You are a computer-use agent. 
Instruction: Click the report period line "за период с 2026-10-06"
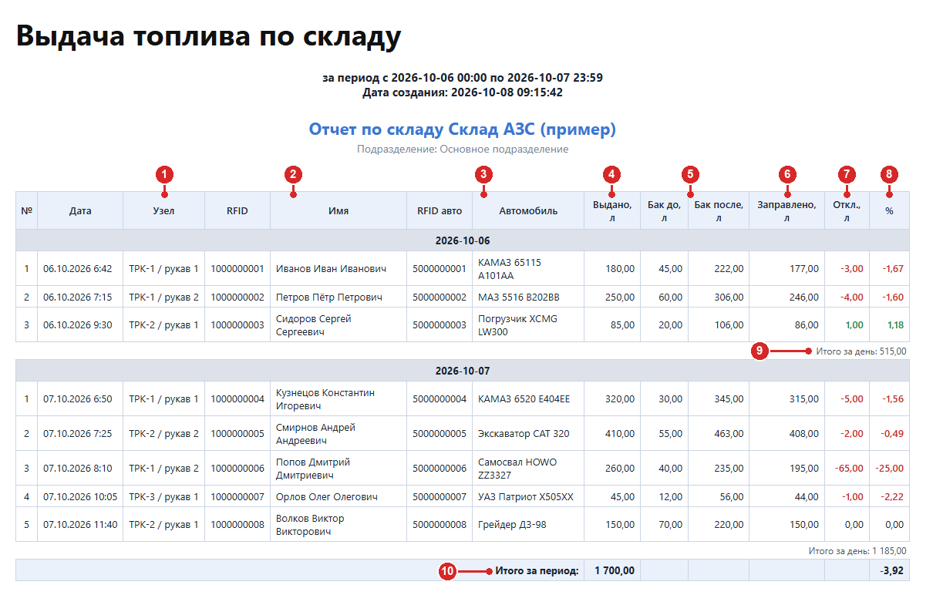(x=463, y=77)
